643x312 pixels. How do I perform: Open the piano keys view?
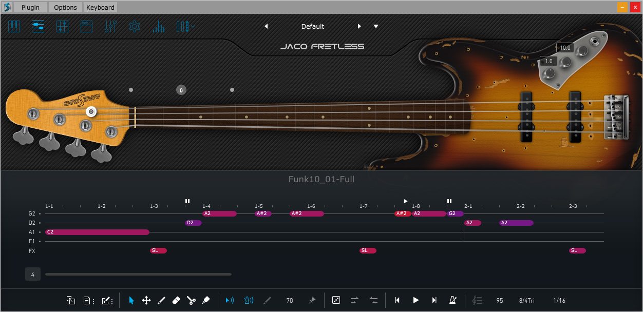point(14,27)
